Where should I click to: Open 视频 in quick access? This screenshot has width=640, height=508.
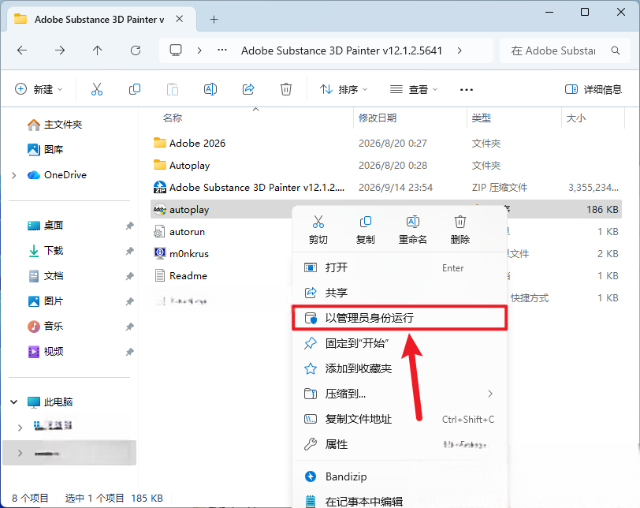coord(45,352)
